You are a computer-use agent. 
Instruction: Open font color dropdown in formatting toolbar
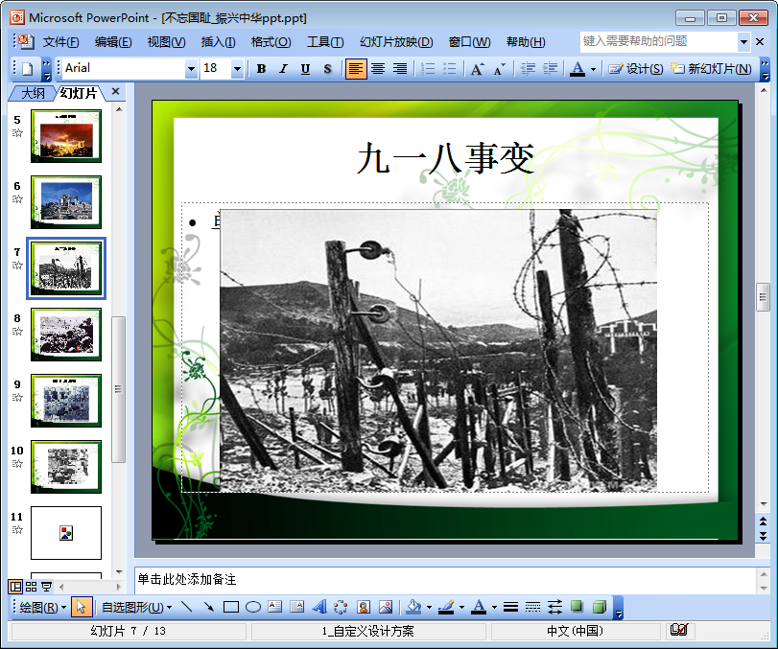click(x=593, y=69)
